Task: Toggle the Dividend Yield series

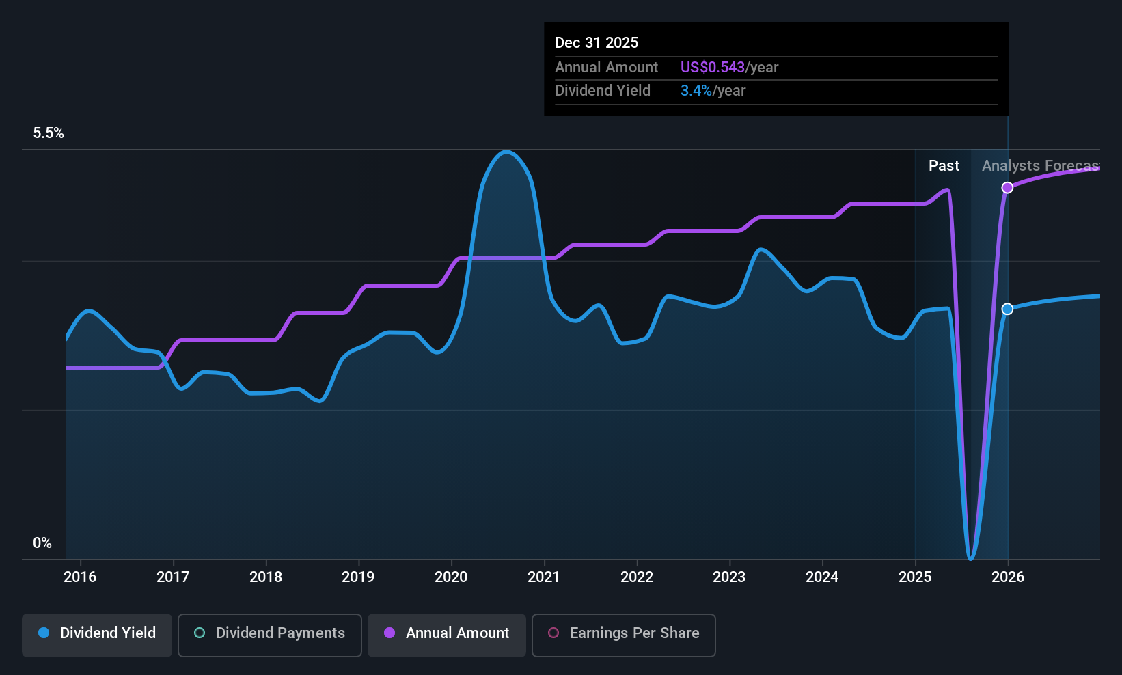Action: (x=97, y=635)
